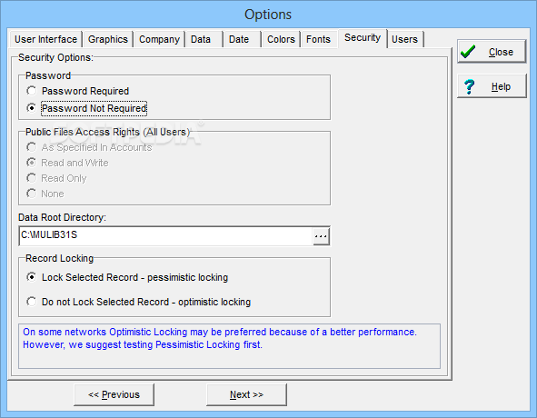Switch to the Graphics tab
537x418 pixels.
(x=108, y=39)
